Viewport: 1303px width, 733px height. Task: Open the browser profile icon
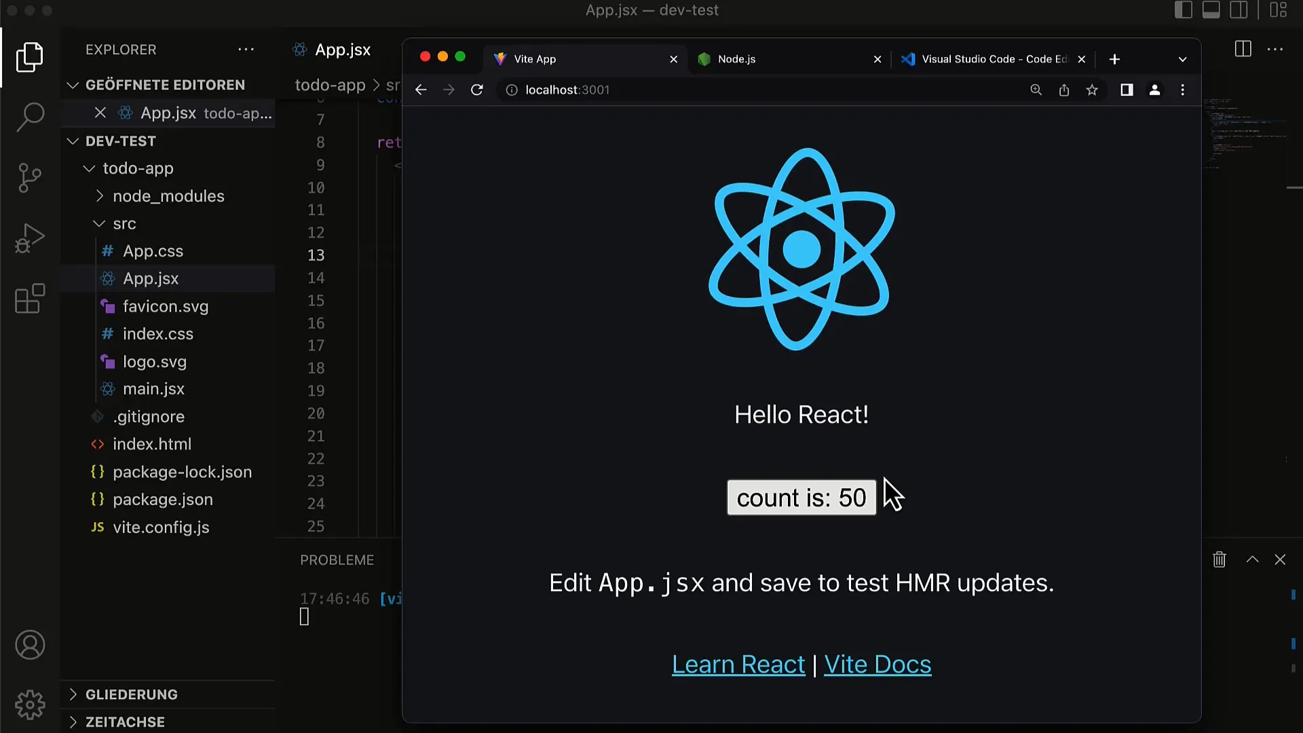pos(1154,90)
